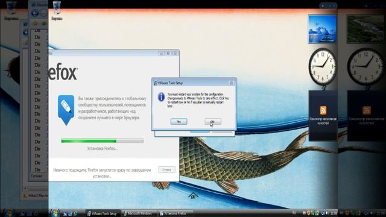Switch to Установка Firefox taskbar button

click(175, 213)
